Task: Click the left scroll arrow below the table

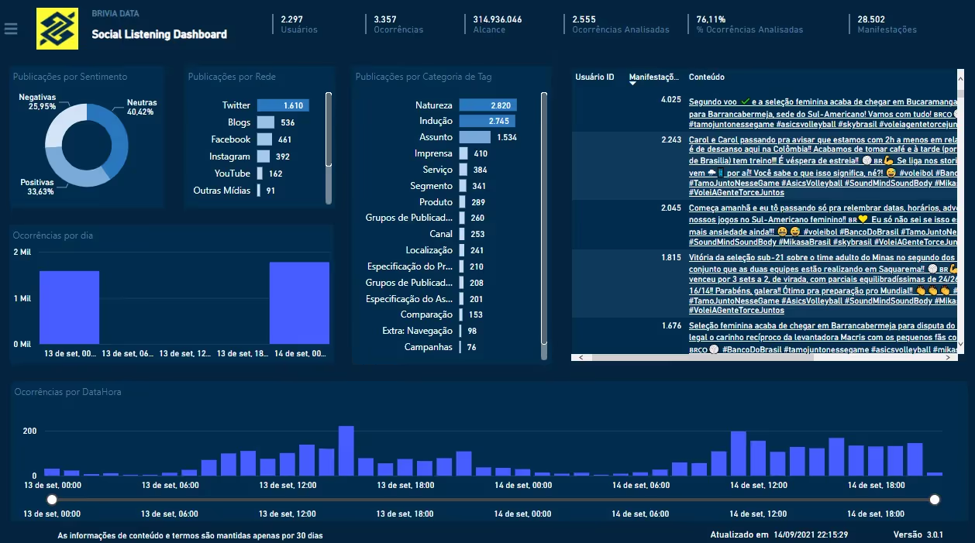Action: (580, 357)
